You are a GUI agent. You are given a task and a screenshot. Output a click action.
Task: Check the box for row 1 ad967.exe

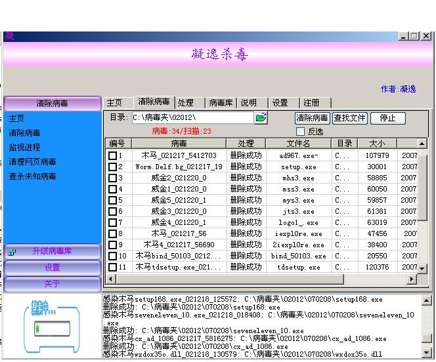(112, 155)
